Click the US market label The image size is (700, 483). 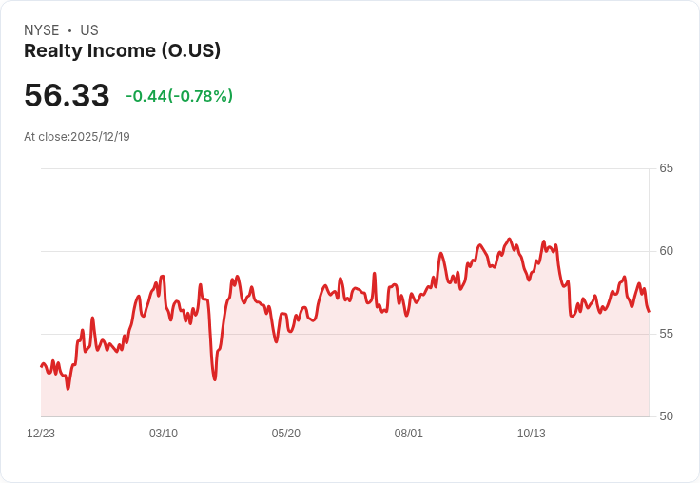click(x=89, y=30)
